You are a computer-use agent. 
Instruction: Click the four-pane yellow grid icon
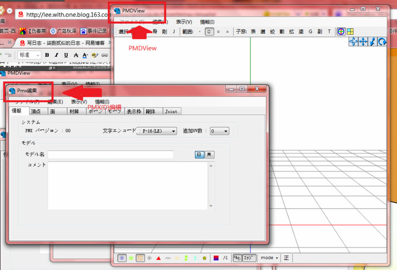(350, 32)
